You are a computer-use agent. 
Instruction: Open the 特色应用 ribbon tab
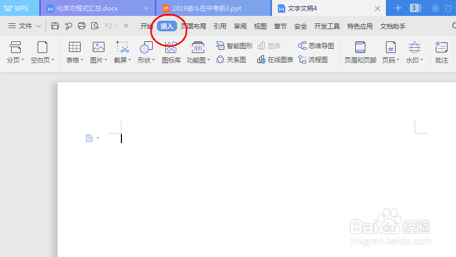click(x=359, y=26)
